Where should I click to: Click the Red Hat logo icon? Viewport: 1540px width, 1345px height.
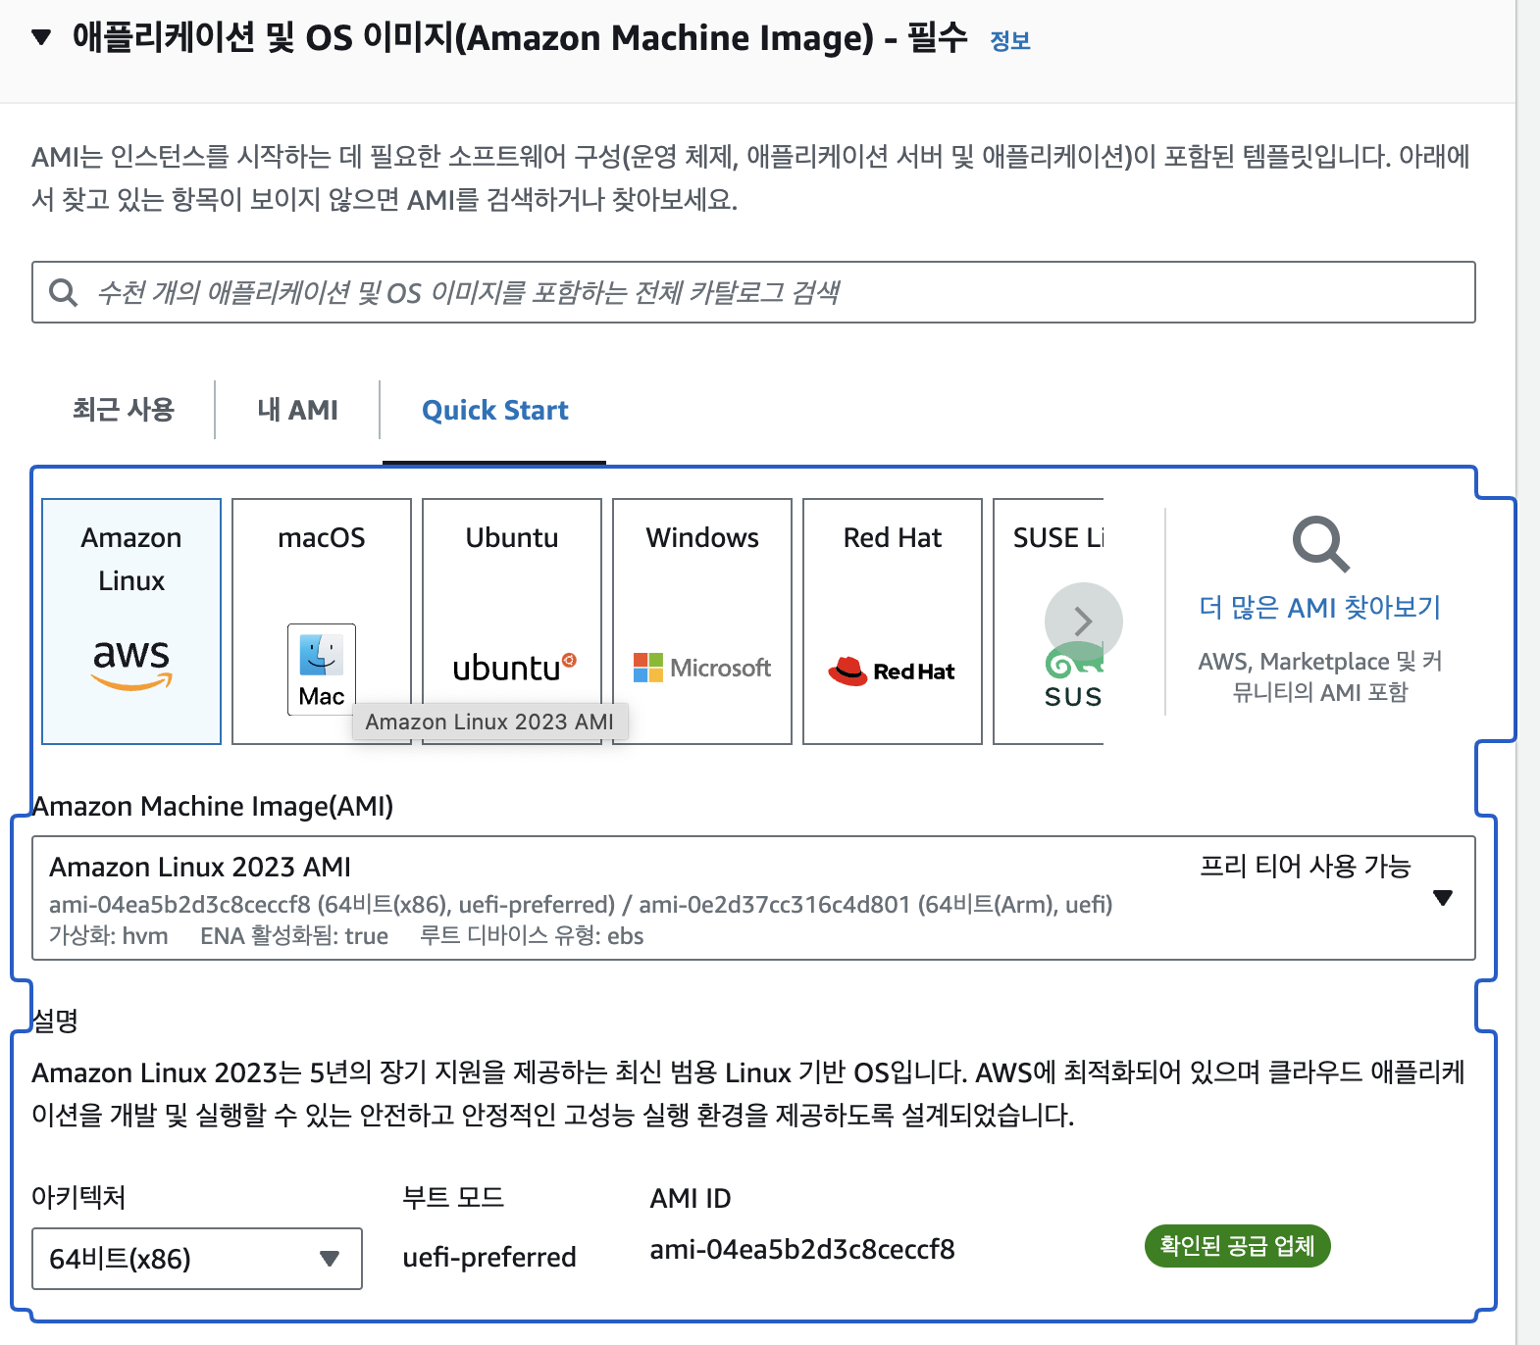coord(892,671)
